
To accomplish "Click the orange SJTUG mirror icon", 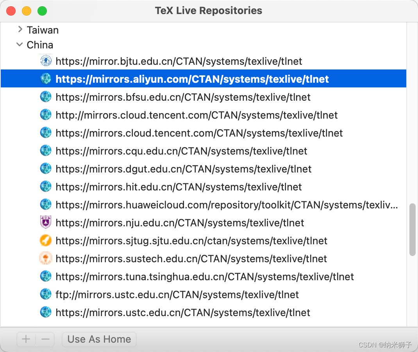I will tap(46, 240).
